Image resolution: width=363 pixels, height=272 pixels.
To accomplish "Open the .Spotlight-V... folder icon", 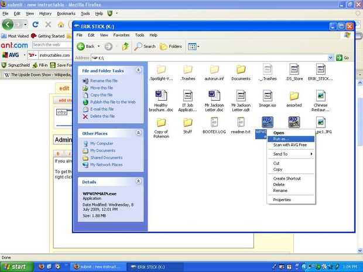I will (x=161, y=69).
